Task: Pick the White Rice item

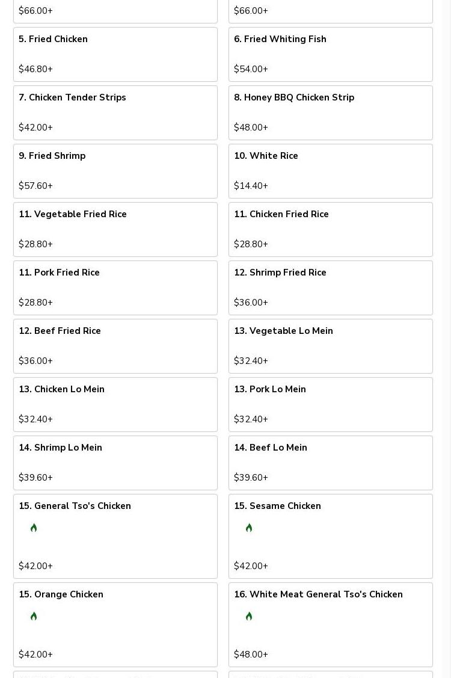Action: (330, 171)
